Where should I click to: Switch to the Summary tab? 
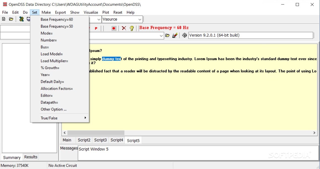(12, 157)
